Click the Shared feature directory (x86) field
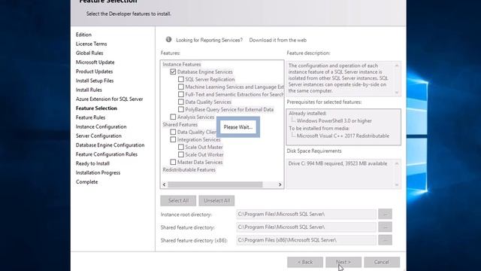The image size is (481, 271). [306, 240]
